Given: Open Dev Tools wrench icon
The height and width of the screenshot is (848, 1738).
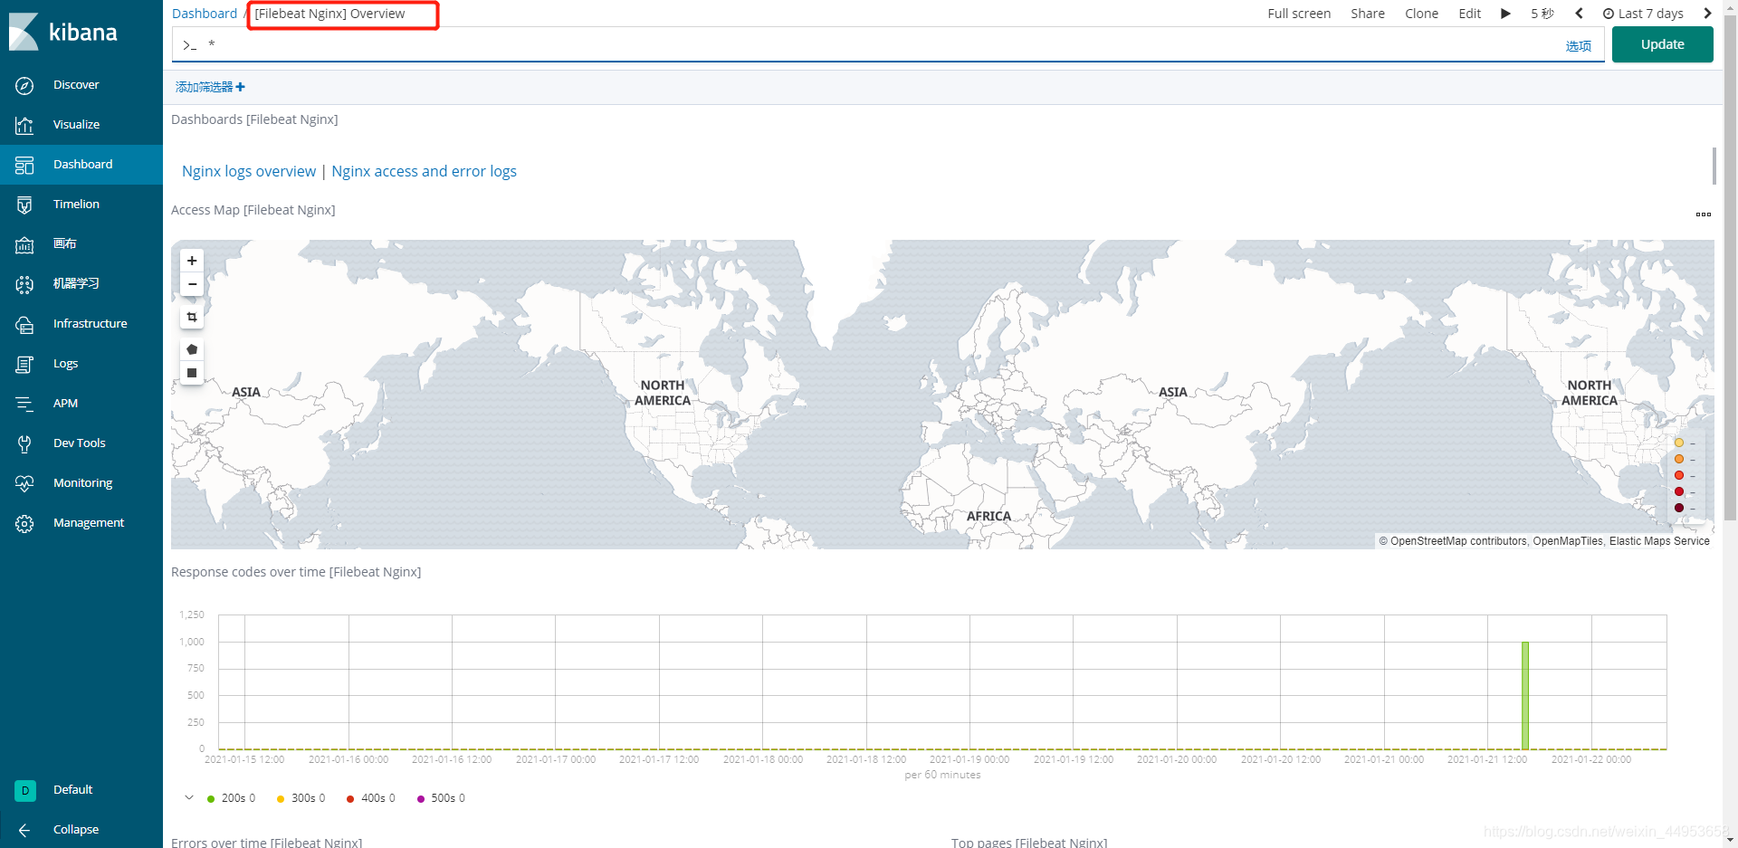Looking at the screenshot, I should pyautogui.click(x=24, y=443).
